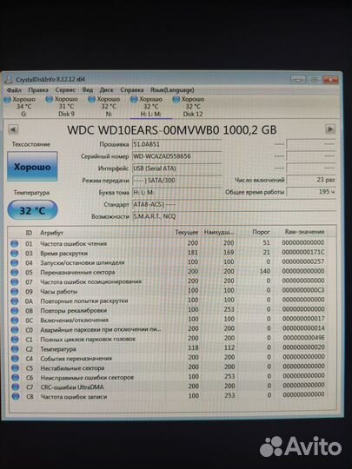Select row Полных циклов парковок головок
Viewport: 352px width, 469px height.
(168, 340)
